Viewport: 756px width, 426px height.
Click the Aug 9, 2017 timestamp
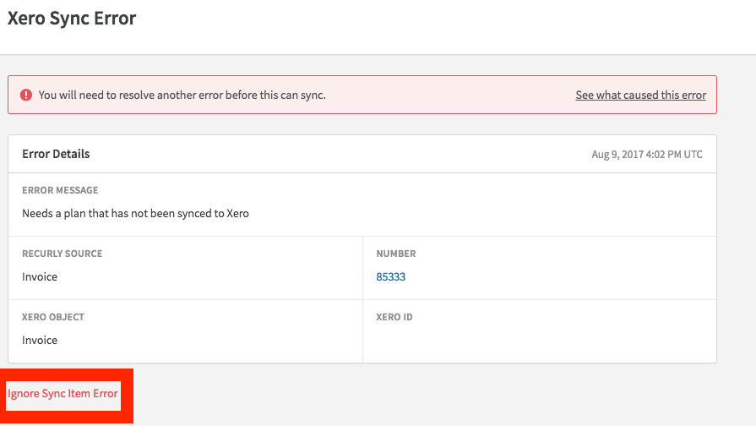tap(647, 155)
